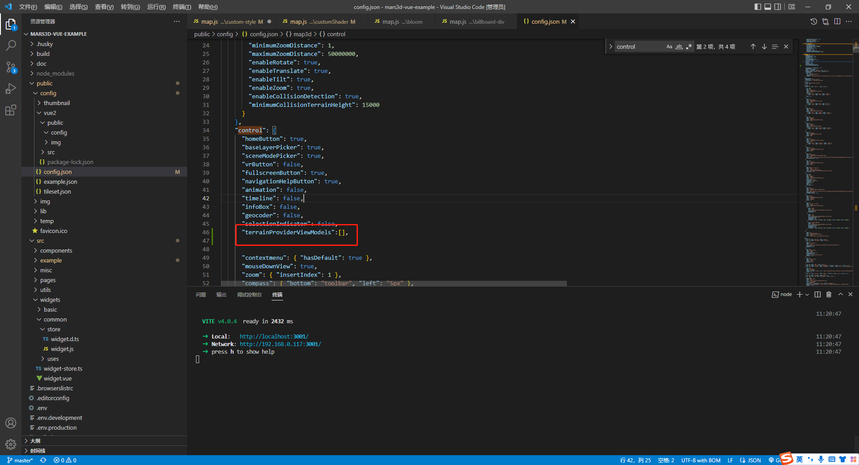Screen dimensions: 859x465
Task: Toggle bottom panel layout icon
Action: (768, 7)
